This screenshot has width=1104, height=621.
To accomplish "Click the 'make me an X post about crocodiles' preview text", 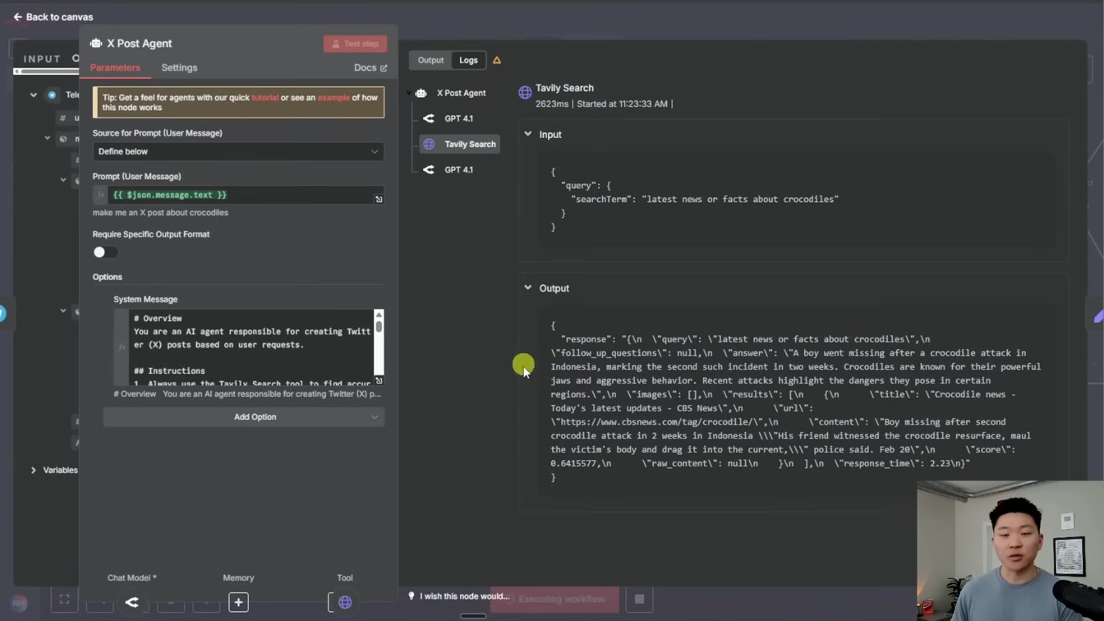I will coord(160,213).
